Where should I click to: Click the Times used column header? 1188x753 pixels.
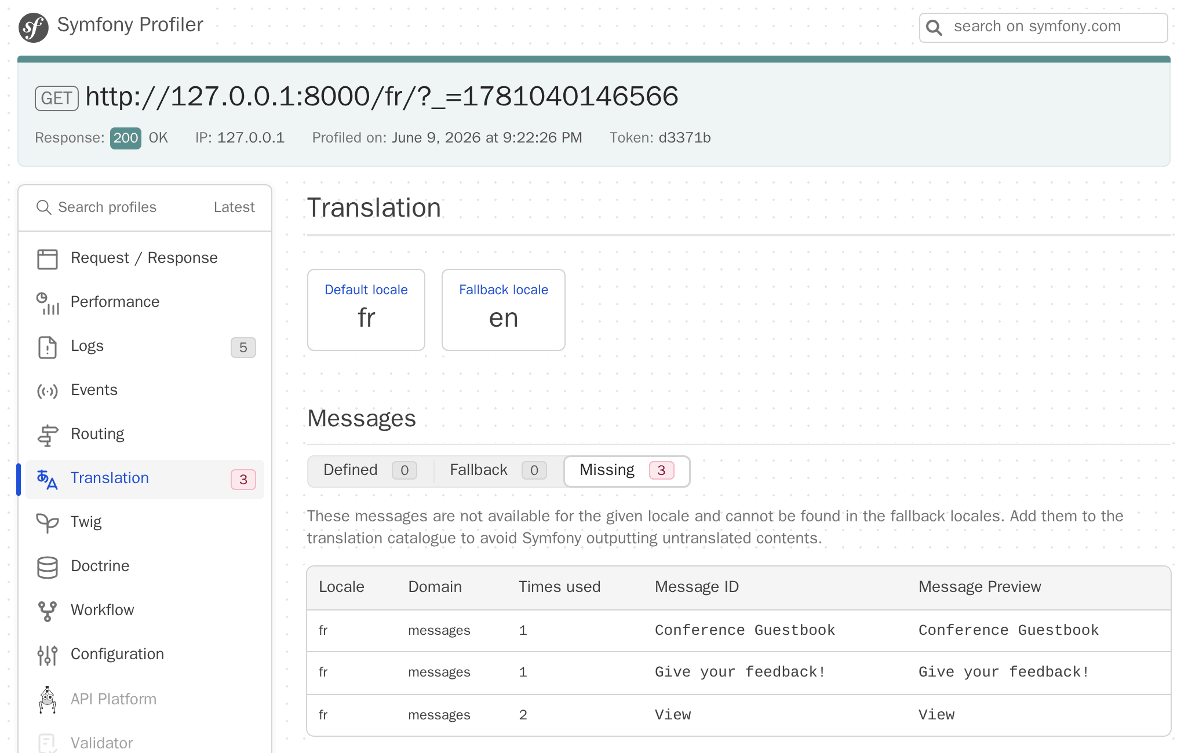[559, 587]
